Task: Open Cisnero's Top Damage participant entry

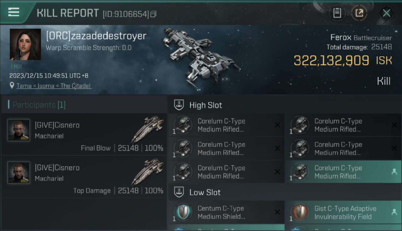Action: (84, 177)
